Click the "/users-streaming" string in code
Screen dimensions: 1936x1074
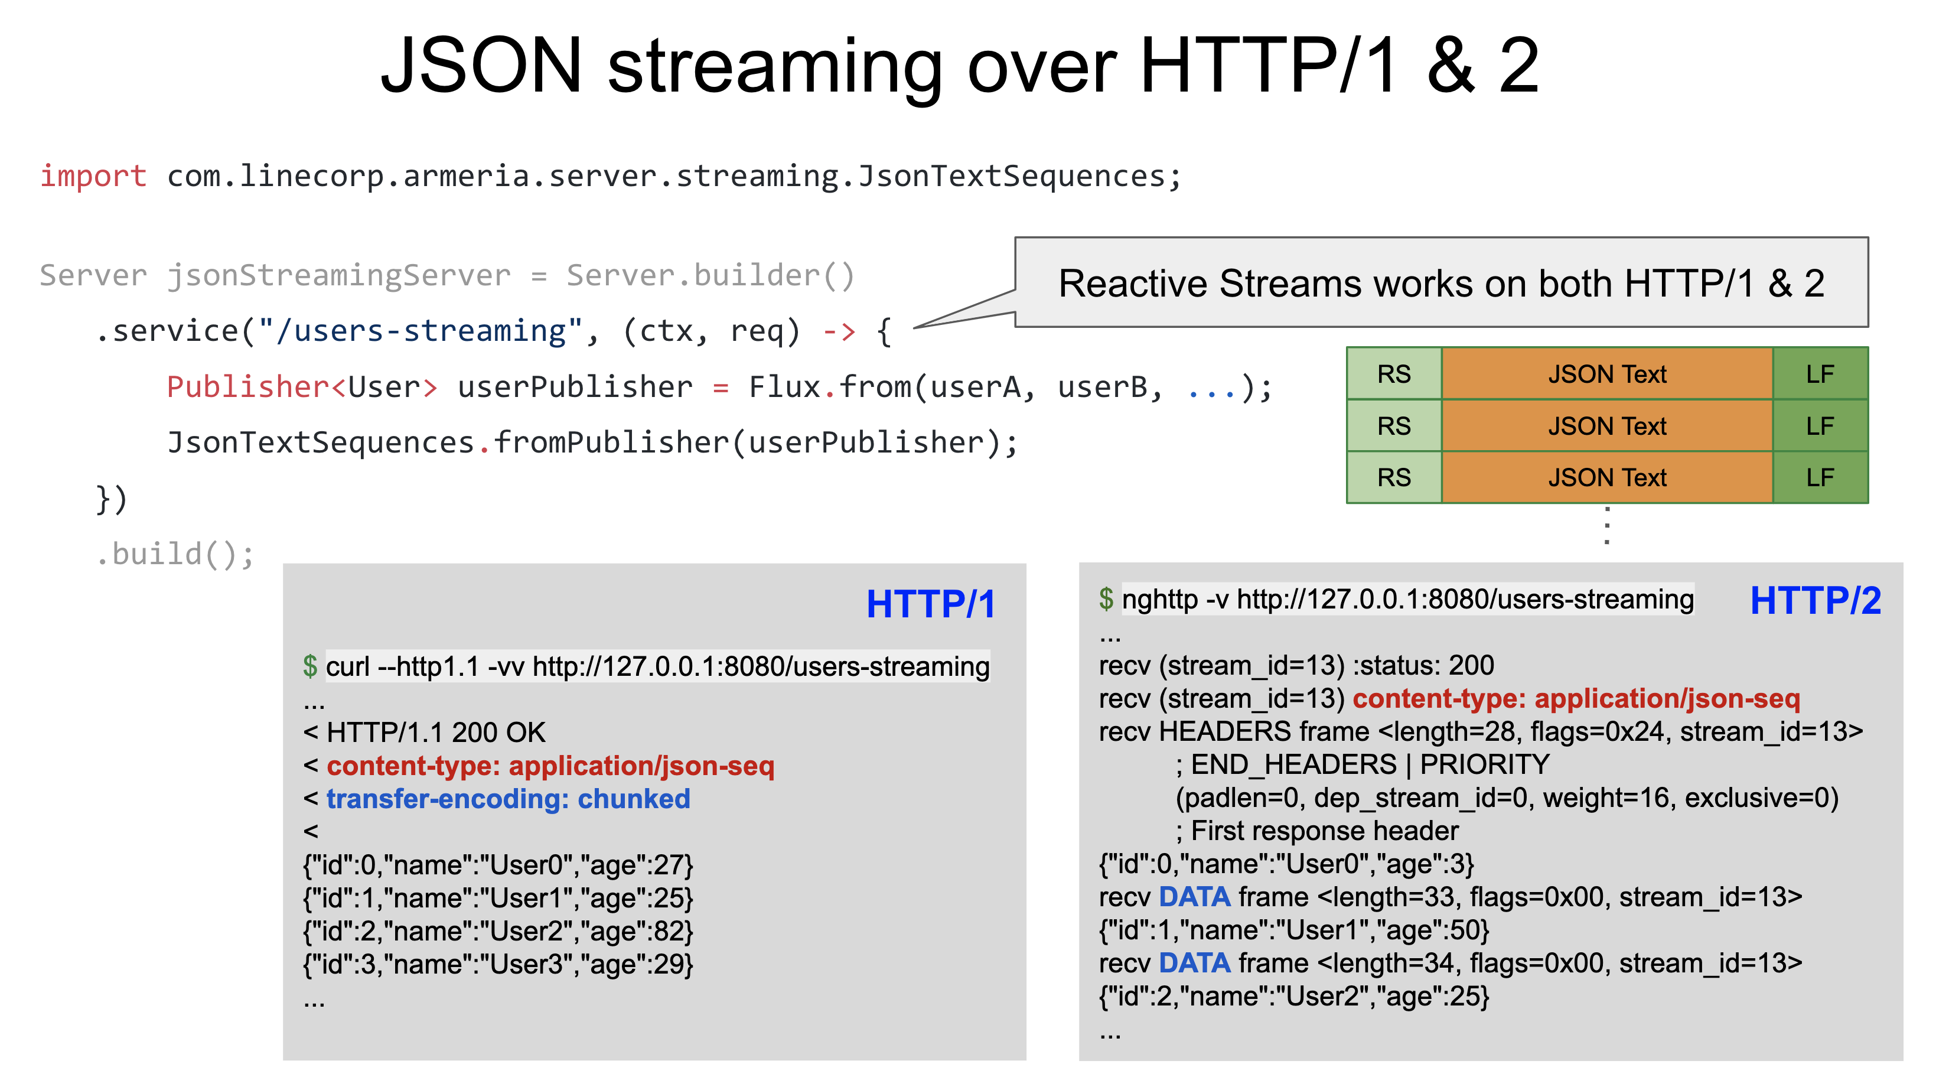[x=421, y=331]
